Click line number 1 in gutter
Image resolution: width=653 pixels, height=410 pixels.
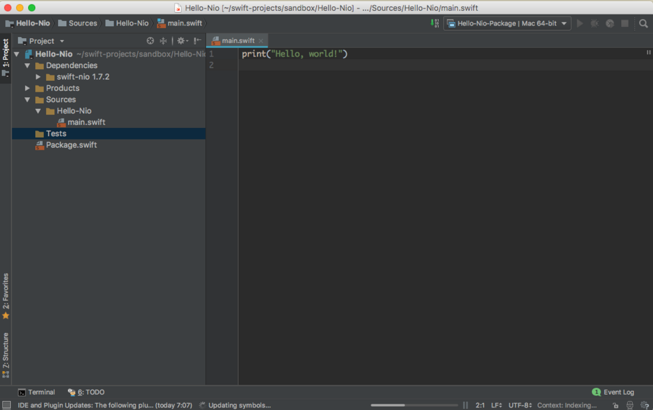pos(212,54)
